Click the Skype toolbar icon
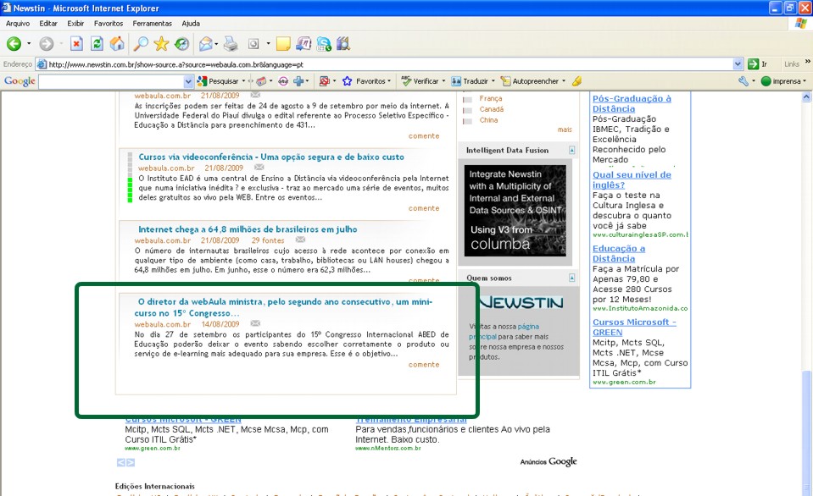Image resolution: width=813 pixels, height=496 pixels. (324, 44)
